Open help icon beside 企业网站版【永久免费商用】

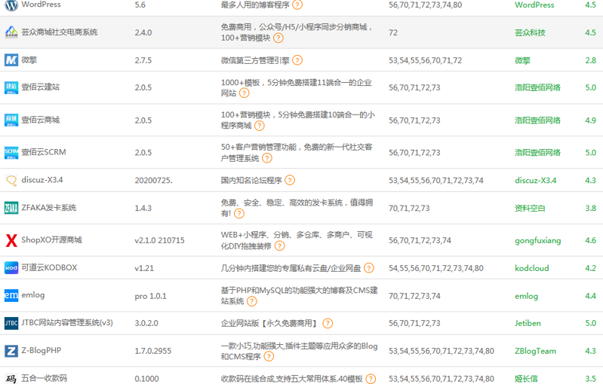(328, 324)
